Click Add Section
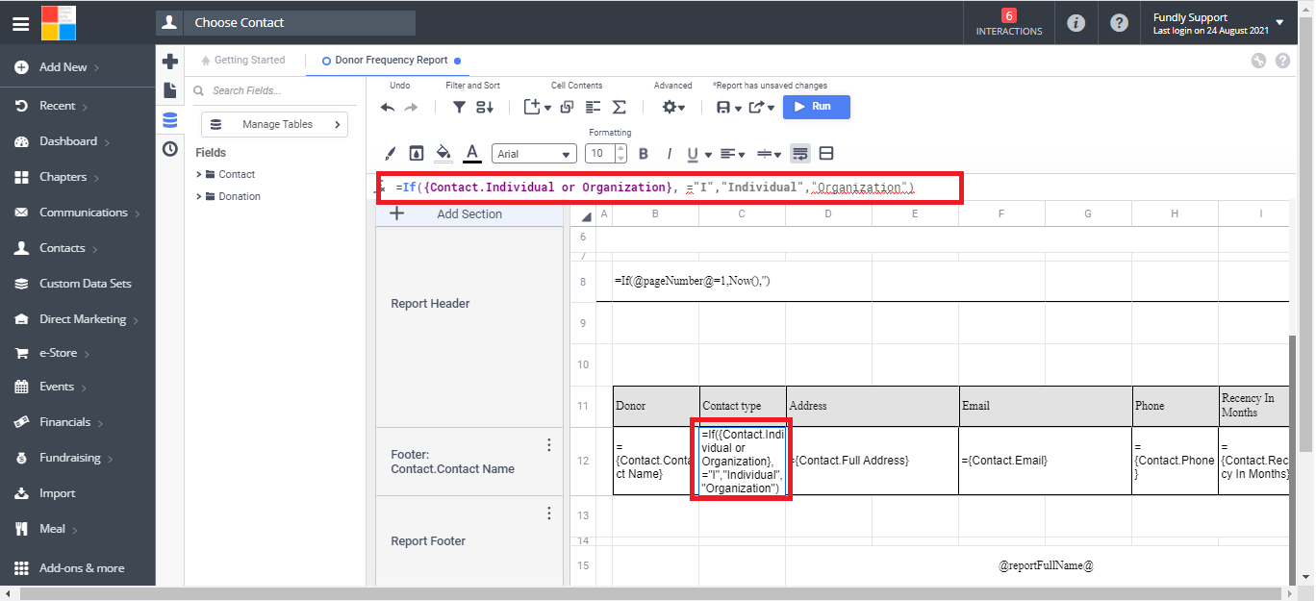The image size is (1316, 601). [468, 214]
